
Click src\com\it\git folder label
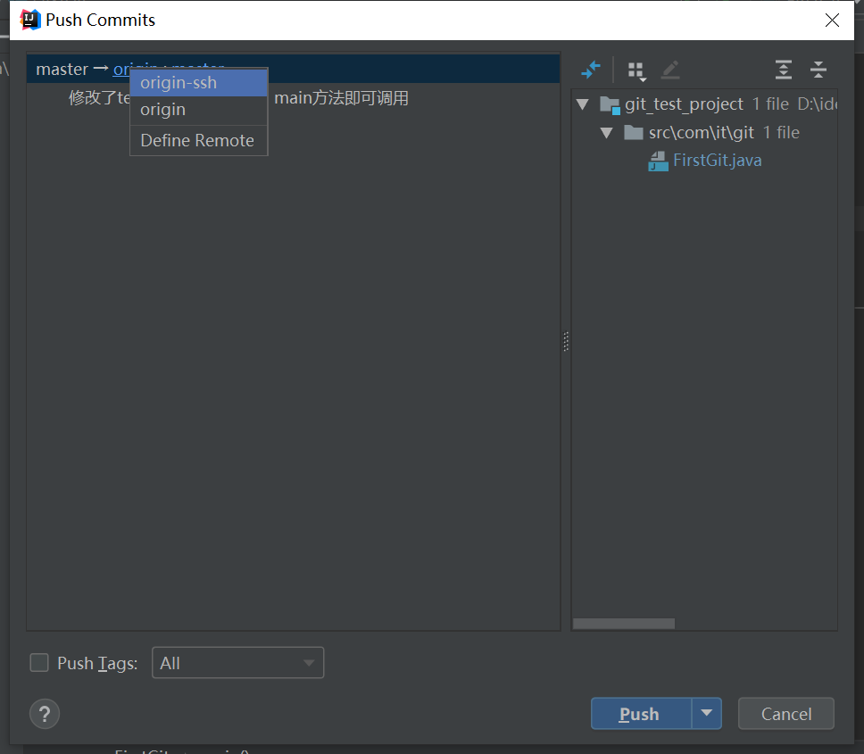(701, 133)
